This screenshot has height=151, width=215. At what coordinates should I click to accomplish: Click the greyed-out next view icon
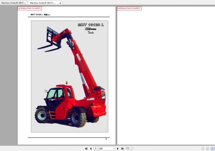[x=133, y=149]
